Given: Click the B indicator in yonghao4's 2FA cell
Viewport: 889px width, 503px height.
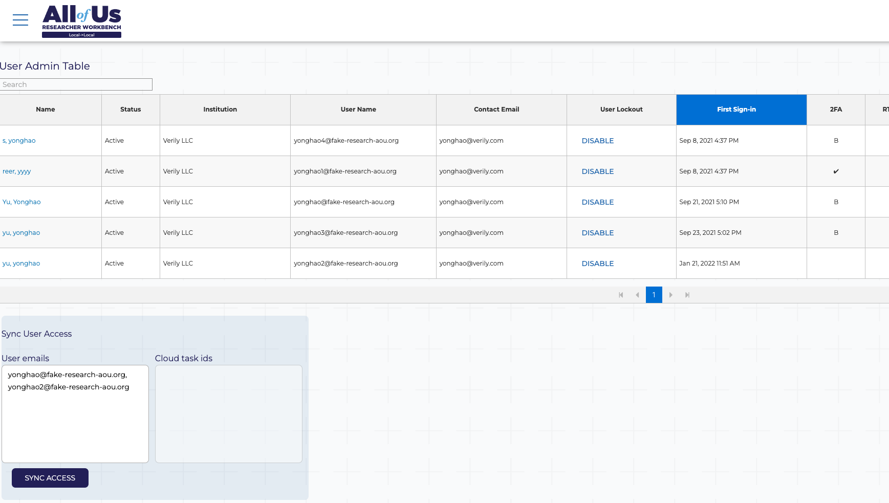Looking at the screenshot, I should (836, 140).
